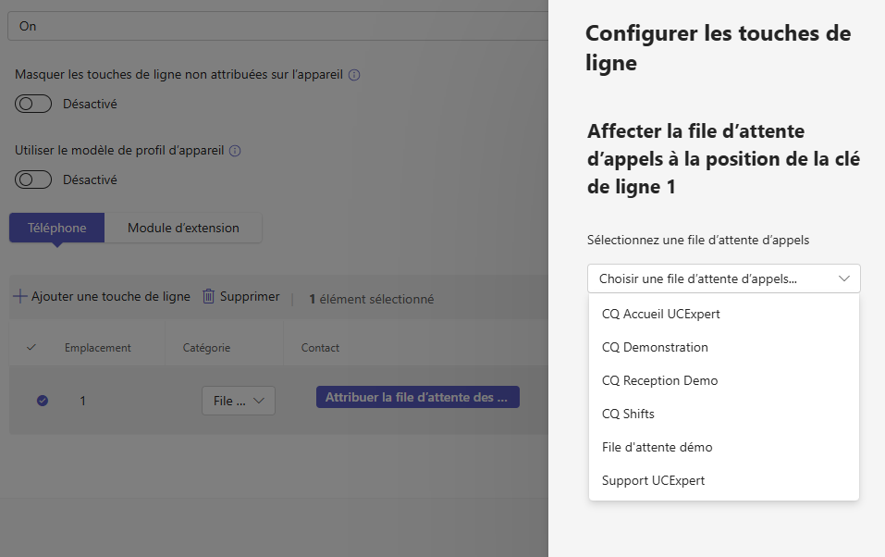Select File d'attente démo option

657,447
